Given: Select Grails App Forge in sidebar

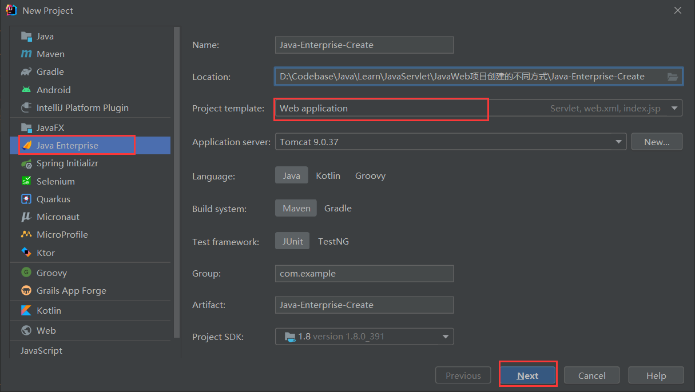Looking at the screenshot, I should click(71, 291).
